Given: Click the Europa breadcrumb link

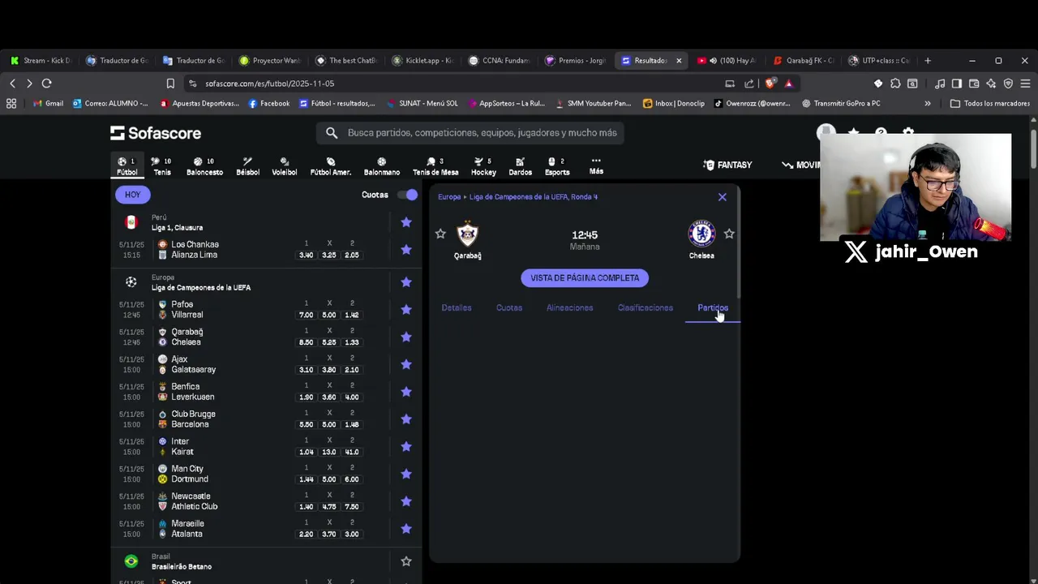Looking at the screenshot, I should [x=449, y=197].
